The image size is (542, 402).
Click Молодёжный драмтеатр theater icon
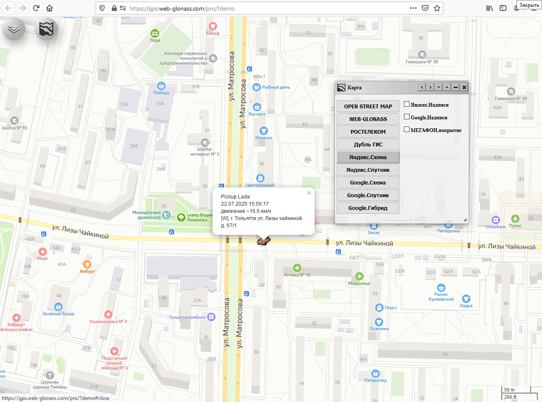click(x=166, y=215)
